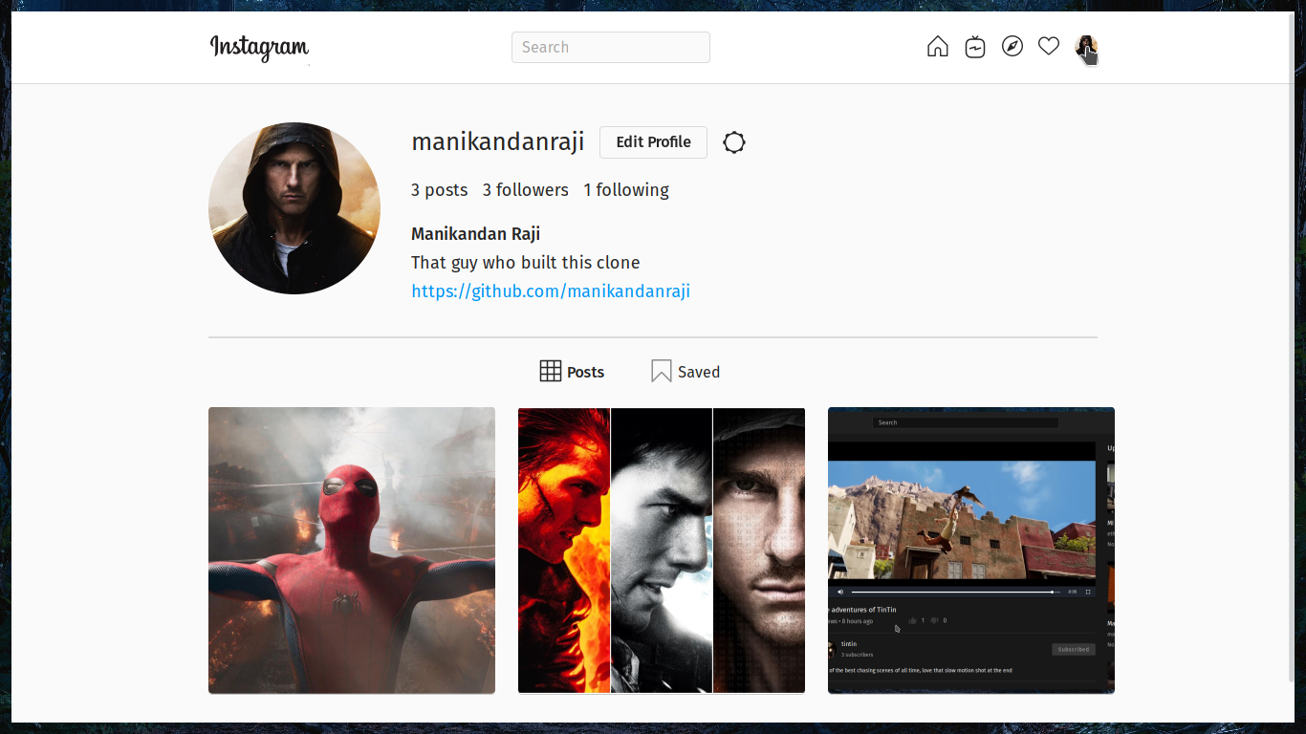Open the 1 following list

point(626,190)
